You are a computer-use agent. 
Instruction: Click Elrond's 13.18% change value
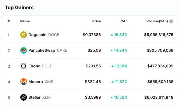[121, 66]
